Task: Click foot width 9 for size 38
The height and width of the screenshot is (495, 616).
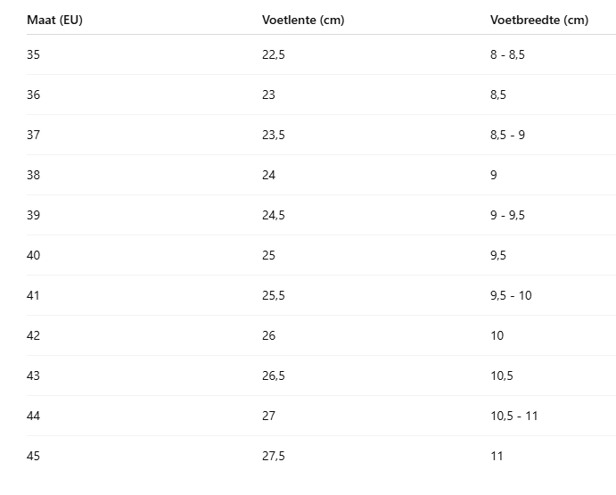Action: [x=494, y=175]
